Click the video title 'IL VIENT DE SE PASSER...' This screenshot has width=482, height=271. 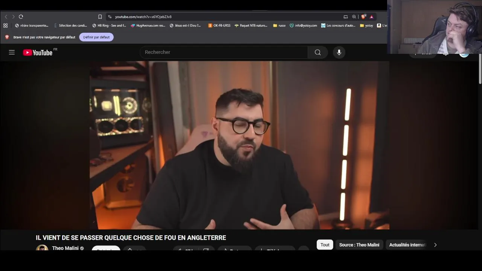coord(131,238)
